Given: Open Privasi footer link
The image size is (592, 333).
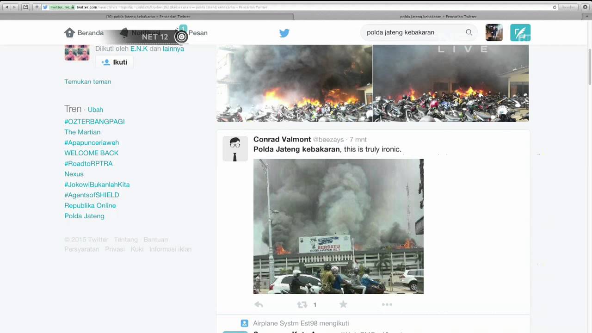Looking at the screenshot, I should coord(115,249).
